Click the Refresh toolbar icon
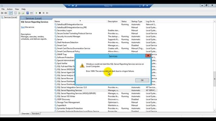The width and height of the screenshot is (216, 121). click(19, 13)
